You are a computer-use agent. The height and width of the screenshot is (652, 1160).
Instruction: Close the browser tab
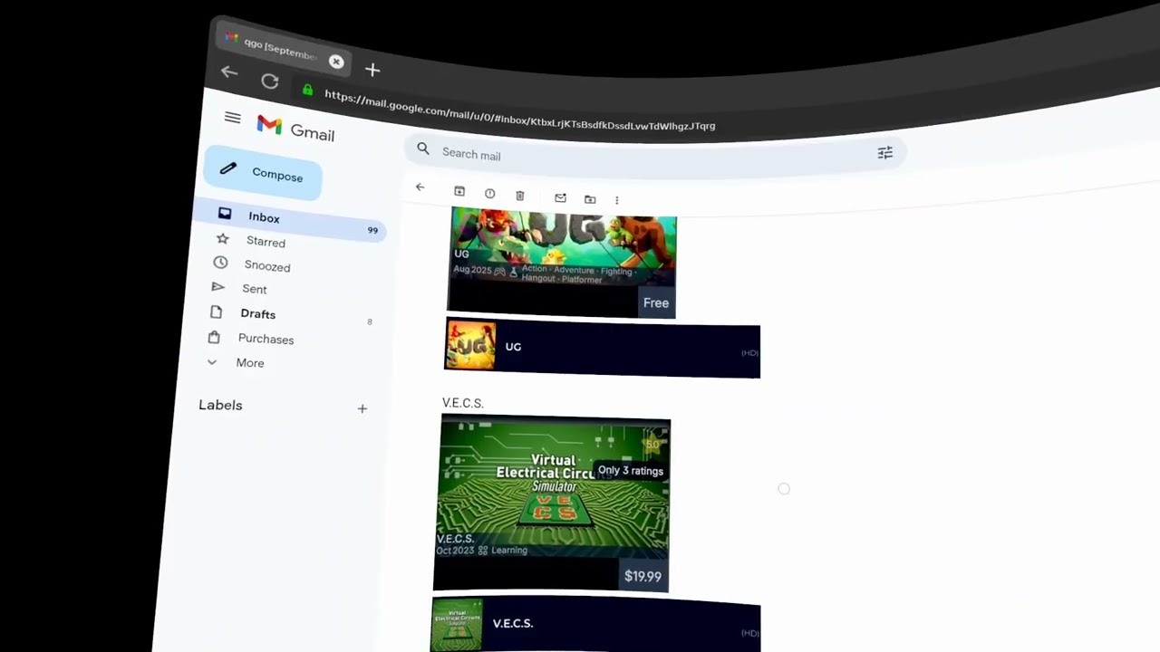[336, 62]
